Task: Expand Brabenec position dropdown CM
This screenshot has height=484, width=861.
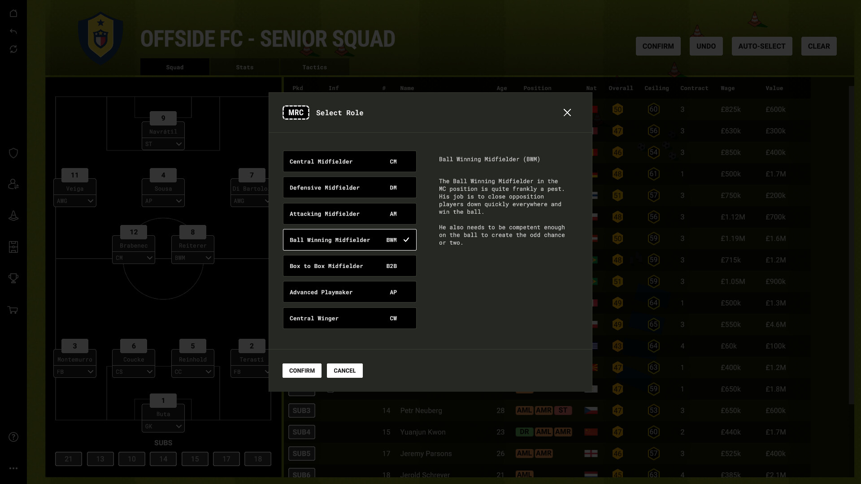Action: (133, 258)
